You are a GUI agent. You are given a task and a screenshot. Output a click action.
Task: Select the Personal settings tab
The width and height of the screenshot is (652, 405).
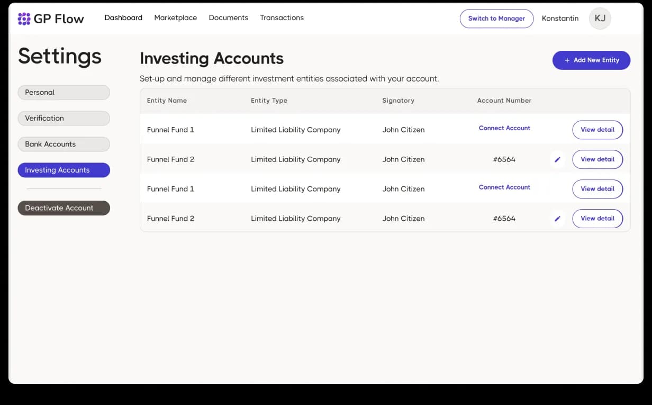[x=64, y=92]
